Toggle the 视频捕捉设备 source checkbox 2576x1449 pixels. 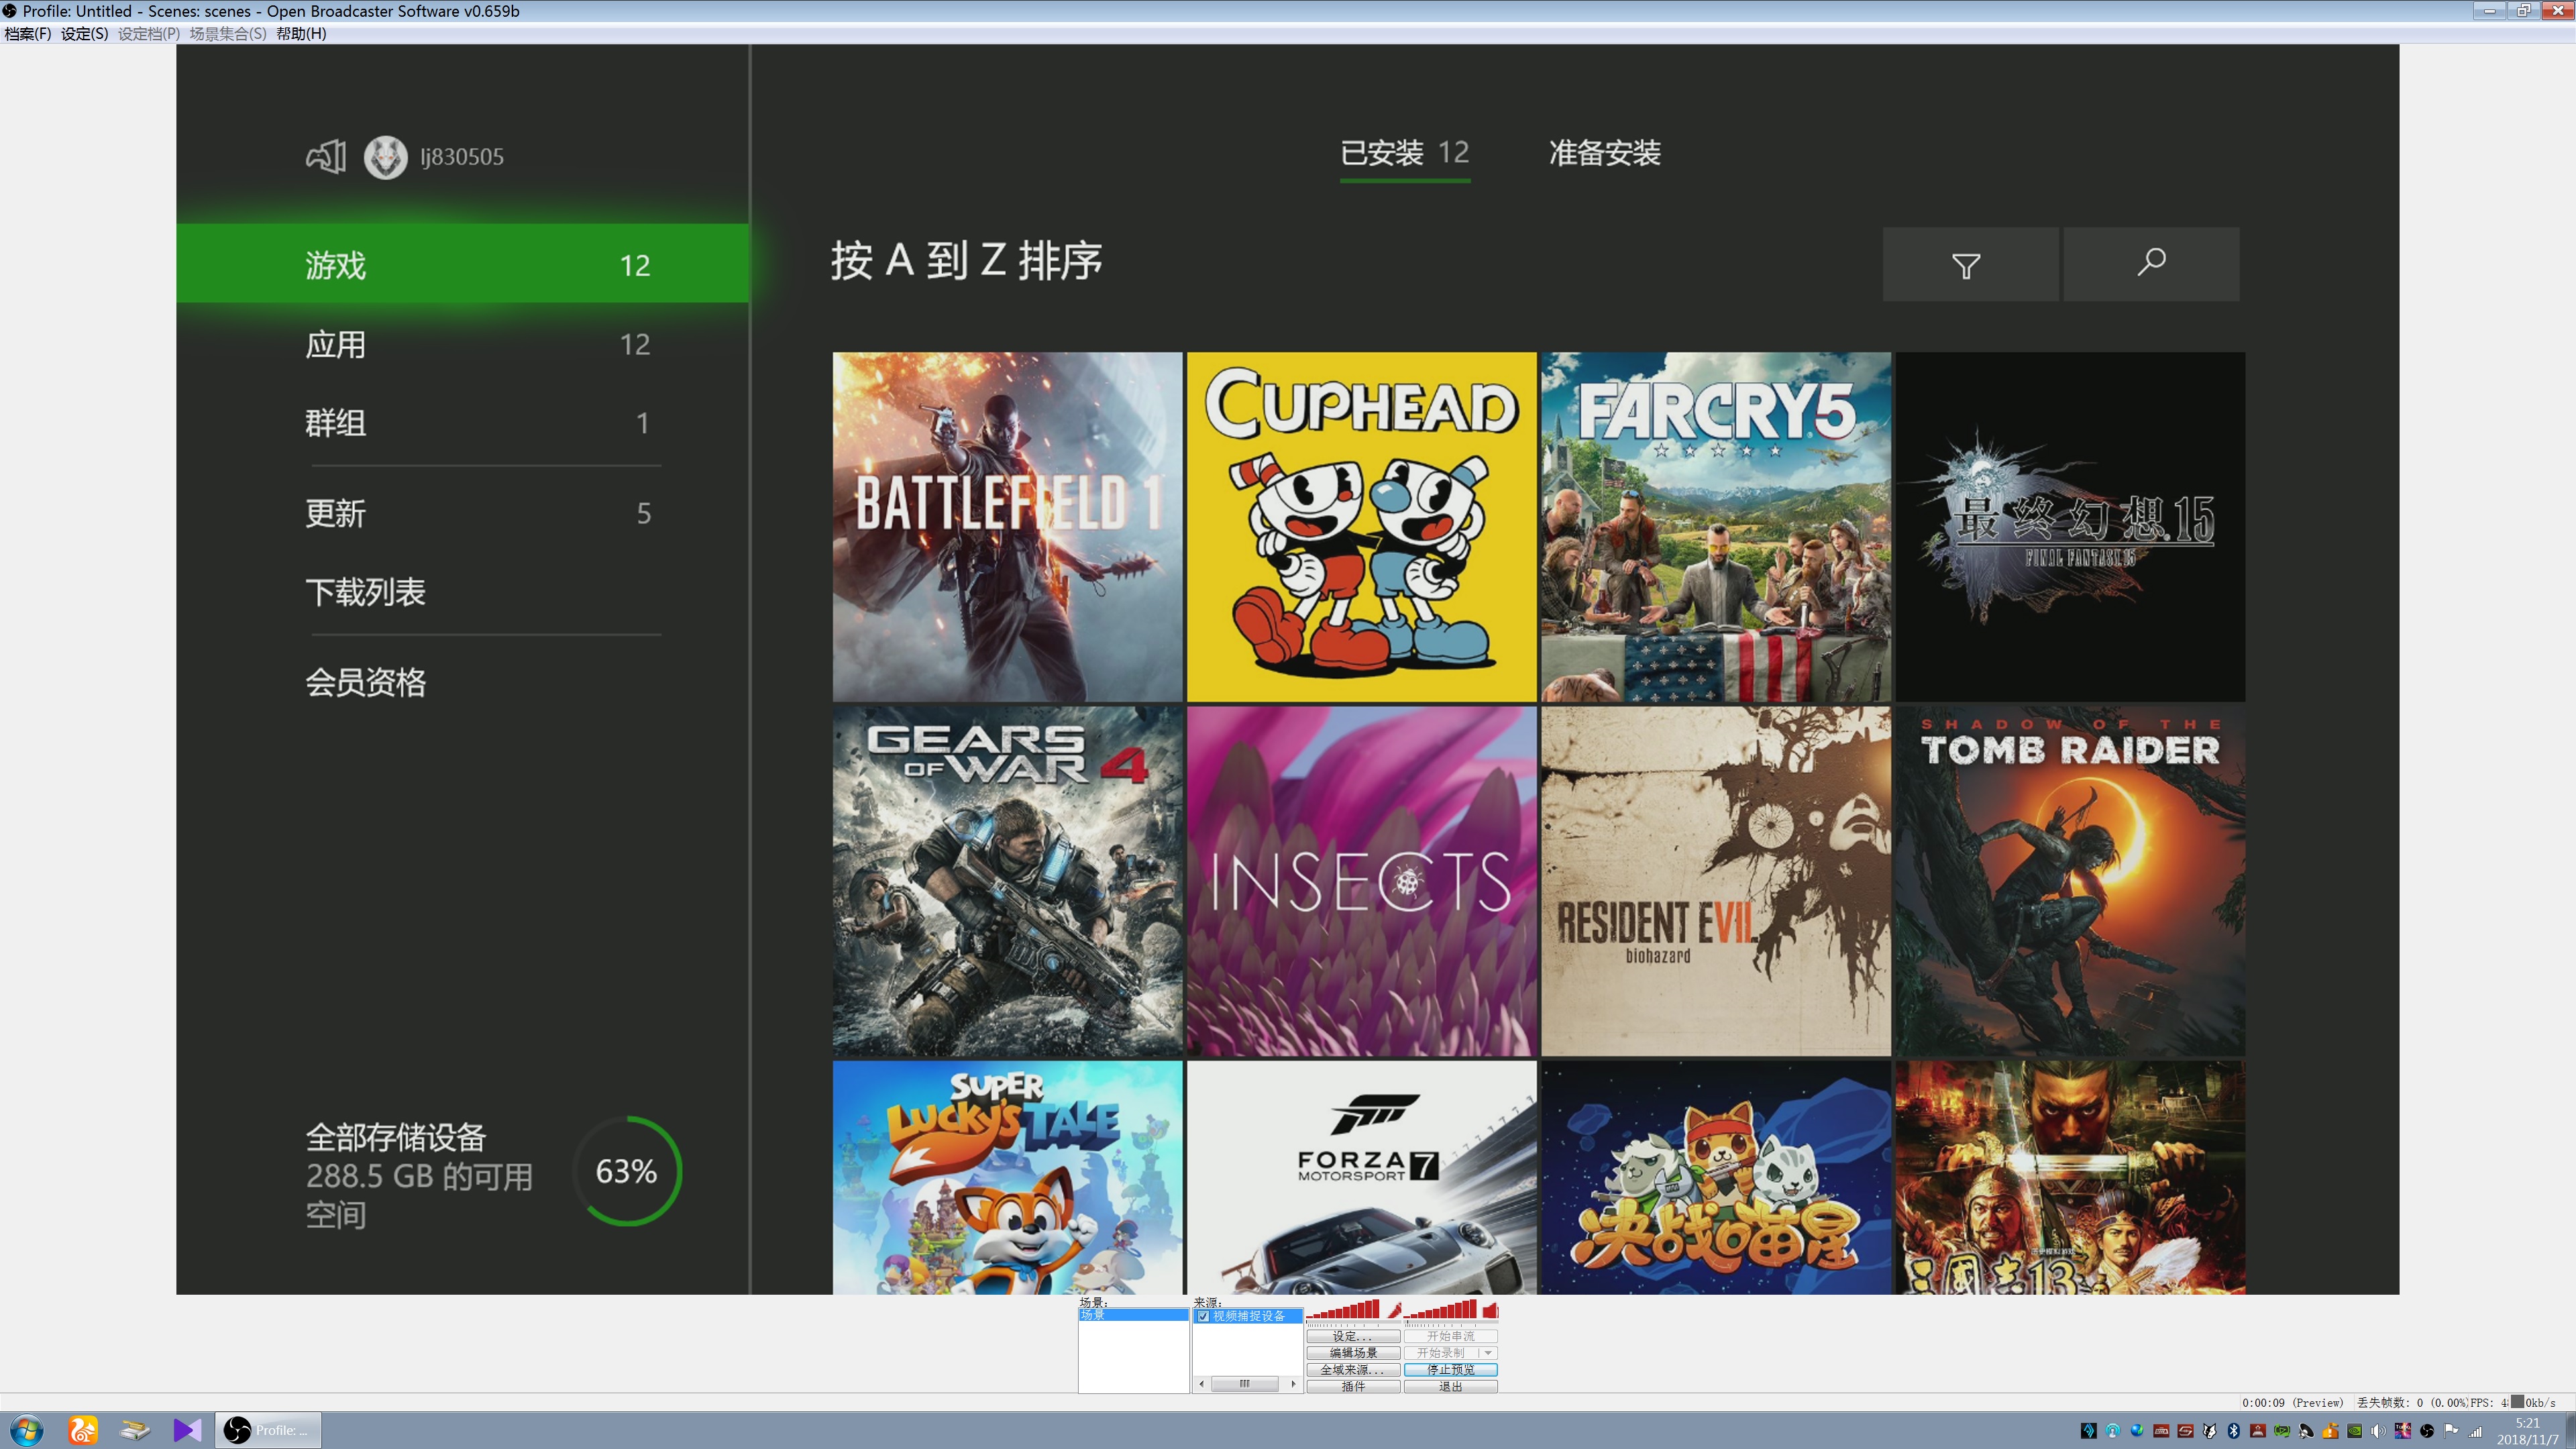click(1203, 1316)
